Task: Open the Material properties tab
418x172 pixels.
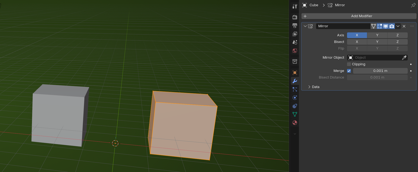Action: click(295, 123)
